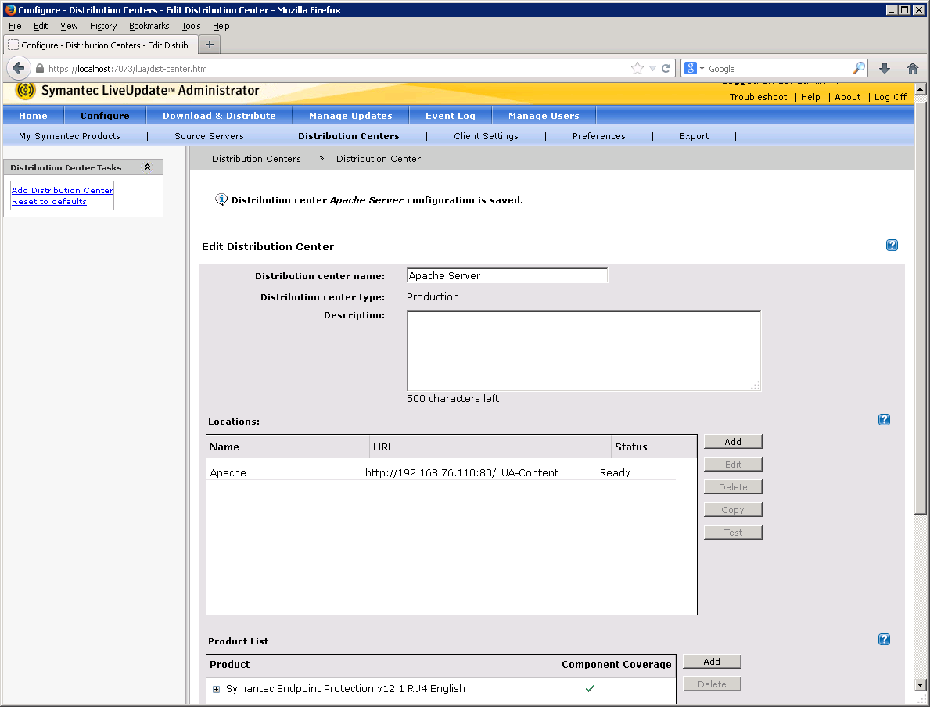Open help icon for Locations section
The width and height of the screenshot is (930, 707).
884,420
